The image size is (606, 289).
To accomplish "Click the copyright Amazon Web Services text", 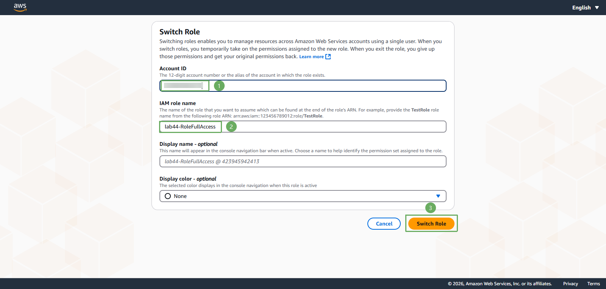I will pos(500,284).
